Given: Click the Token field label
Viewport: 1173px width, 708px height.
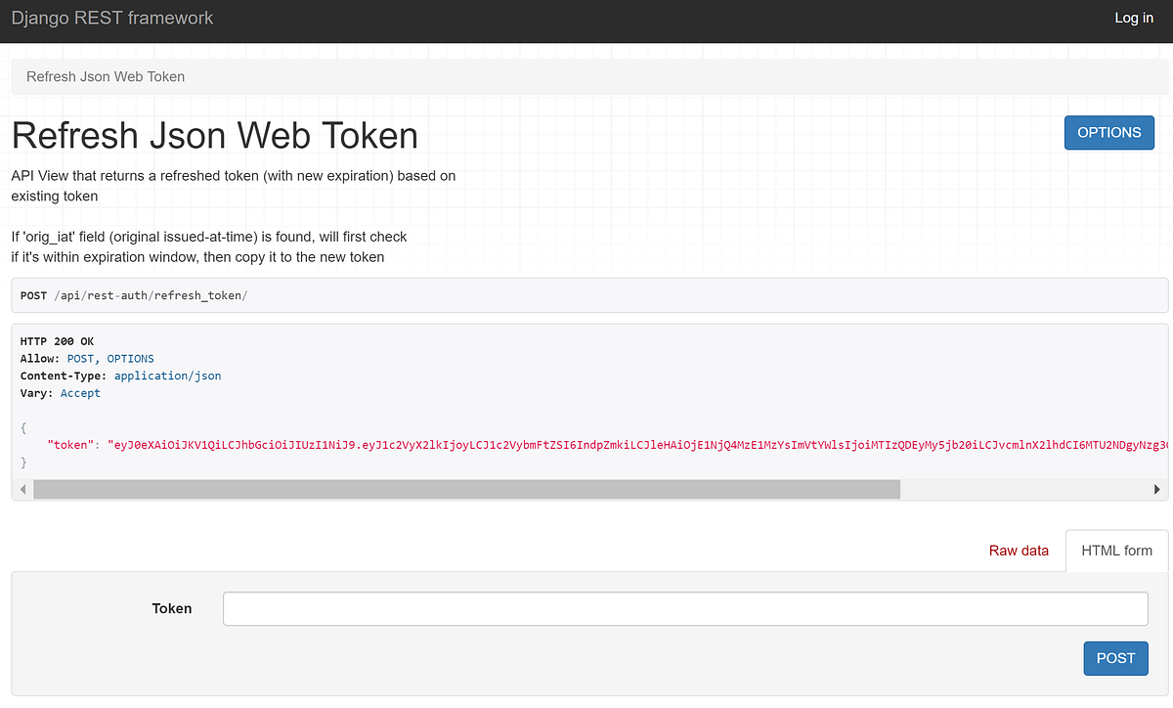Looking at the screenshot, I should point(172,608).
